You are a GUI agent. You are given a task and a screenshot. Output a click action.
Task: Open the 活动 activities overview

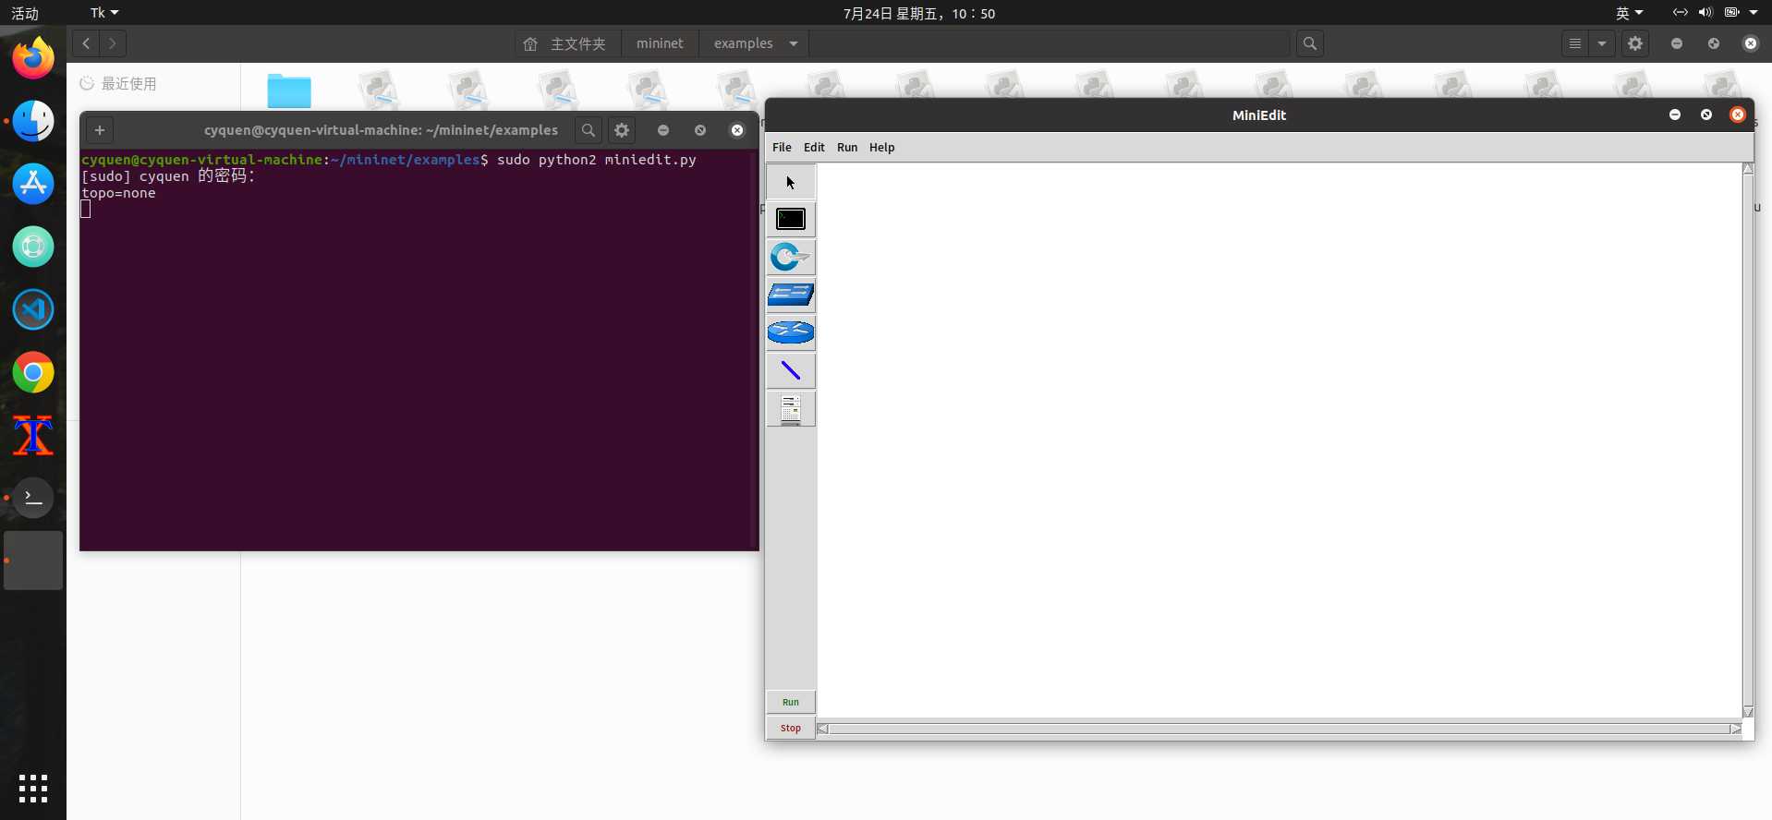point(25,13)
